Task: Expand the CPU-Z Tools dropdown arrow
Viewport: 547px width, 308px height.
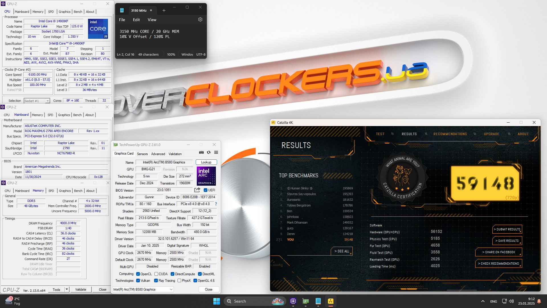Action: click(67, 289)
